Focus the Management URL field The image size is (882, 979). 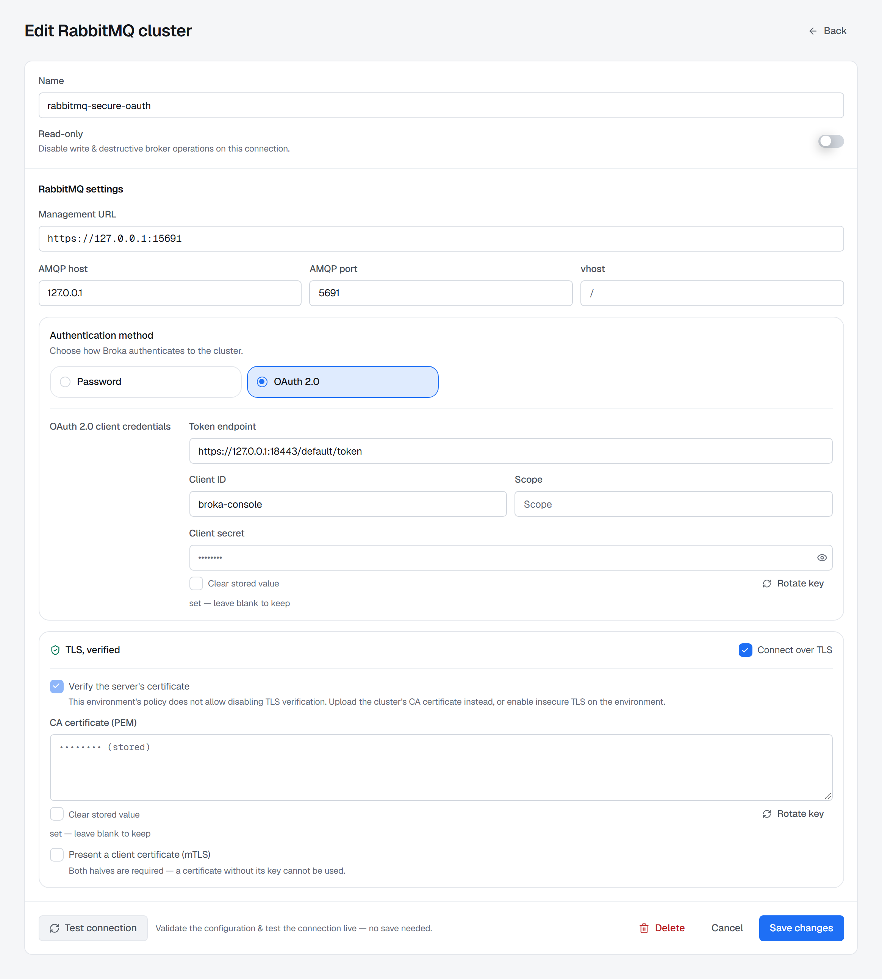pyautogui.click(x=441, y=238)
